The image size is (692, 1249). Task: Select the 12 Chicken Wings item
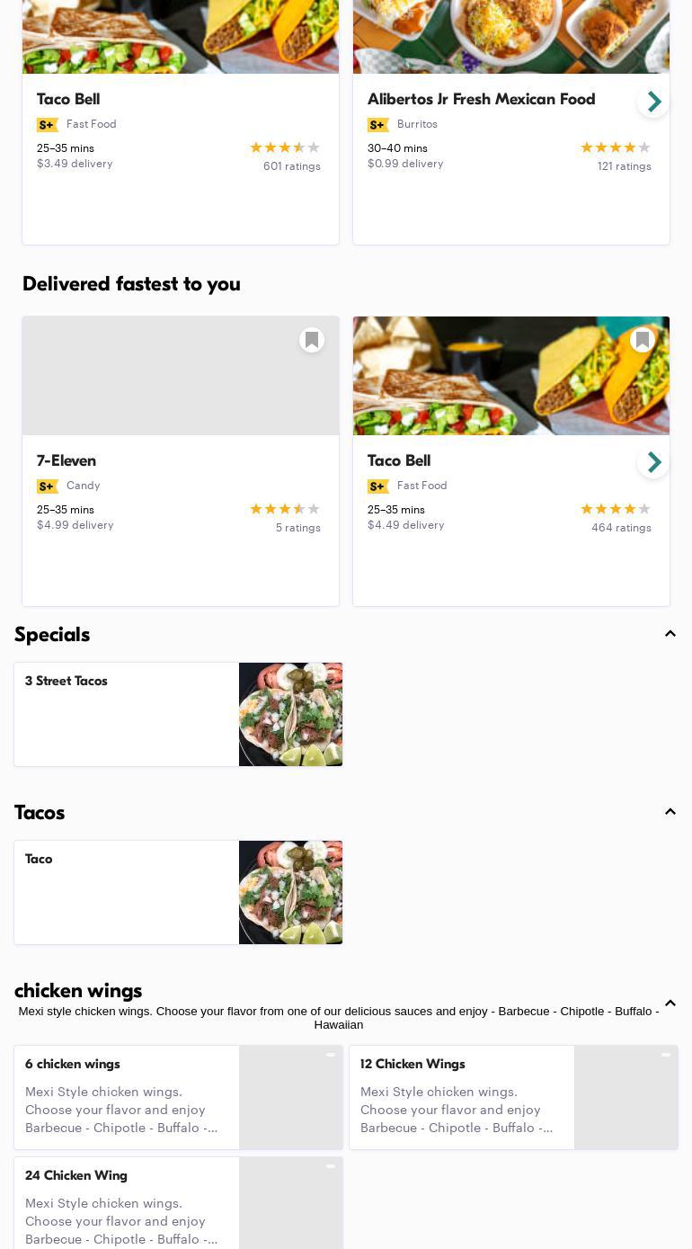coord(513,1097)
